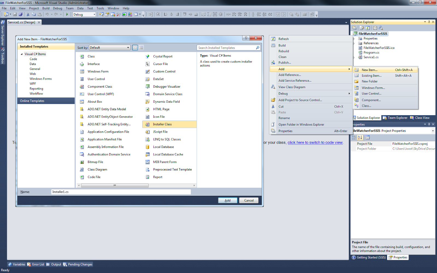Select the Class template icon
This screenshot has width=437, height=273.
point(82,57)
